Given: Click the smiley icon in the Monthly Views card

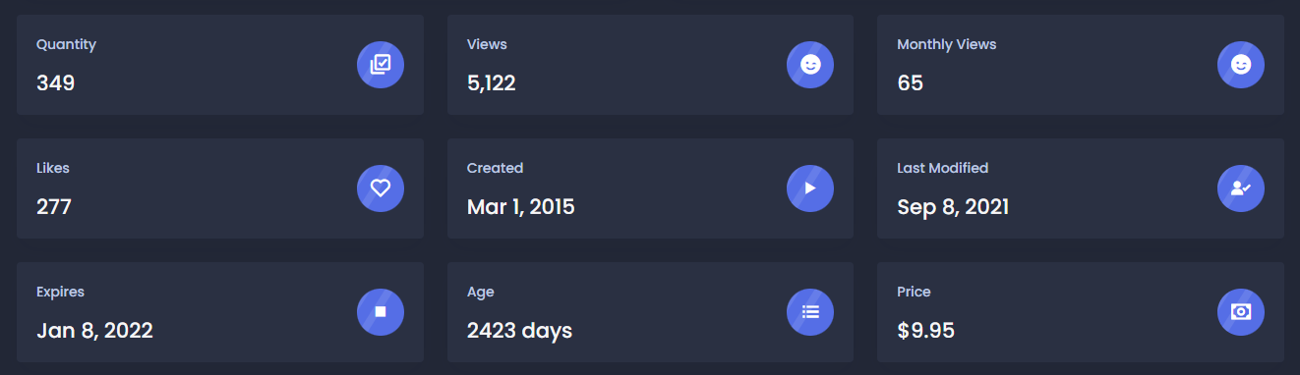Looking at the screenshot, I should pos(1241,65).
